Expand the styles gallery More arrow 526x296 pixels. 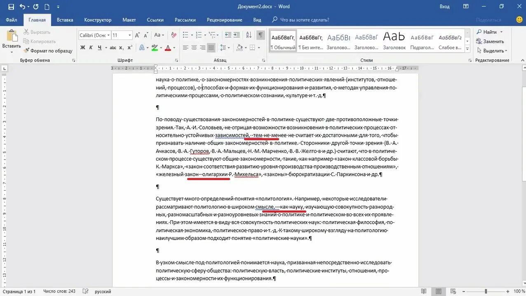click(x=467, y=49)
